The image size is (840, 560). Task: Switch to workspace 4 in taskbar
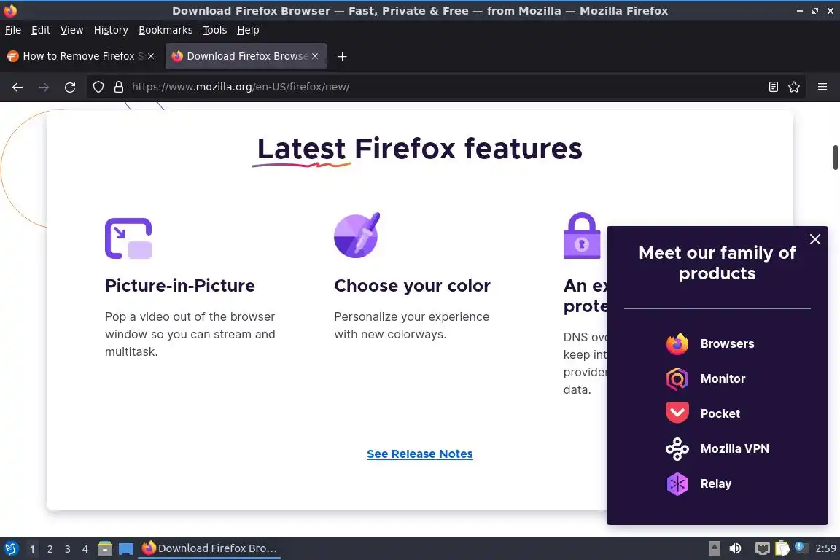pos(85,549)
